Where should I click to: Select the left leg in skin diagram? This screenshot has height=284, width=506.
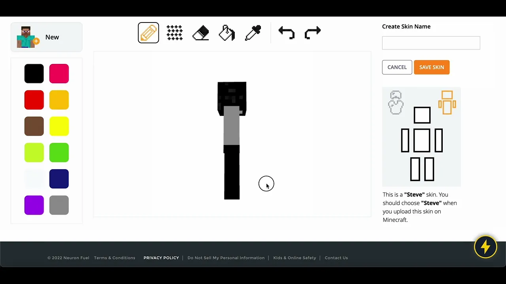click(415, 169)
